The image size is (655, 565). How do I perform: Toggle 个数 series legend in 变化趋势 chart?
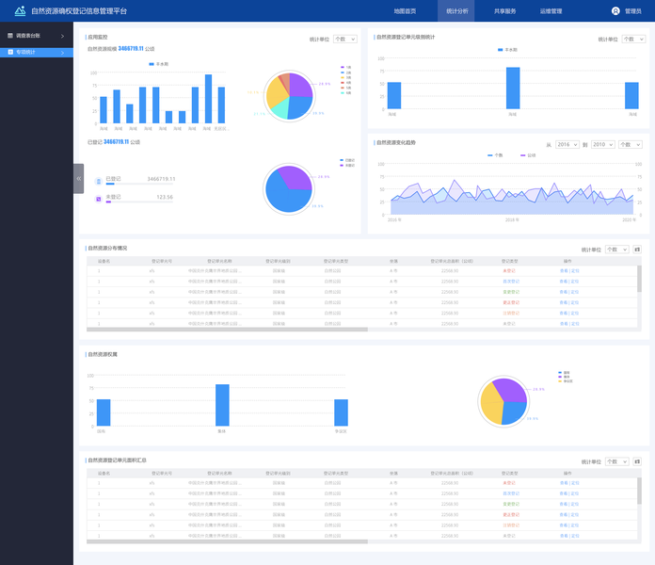click(x=495, y=155)
